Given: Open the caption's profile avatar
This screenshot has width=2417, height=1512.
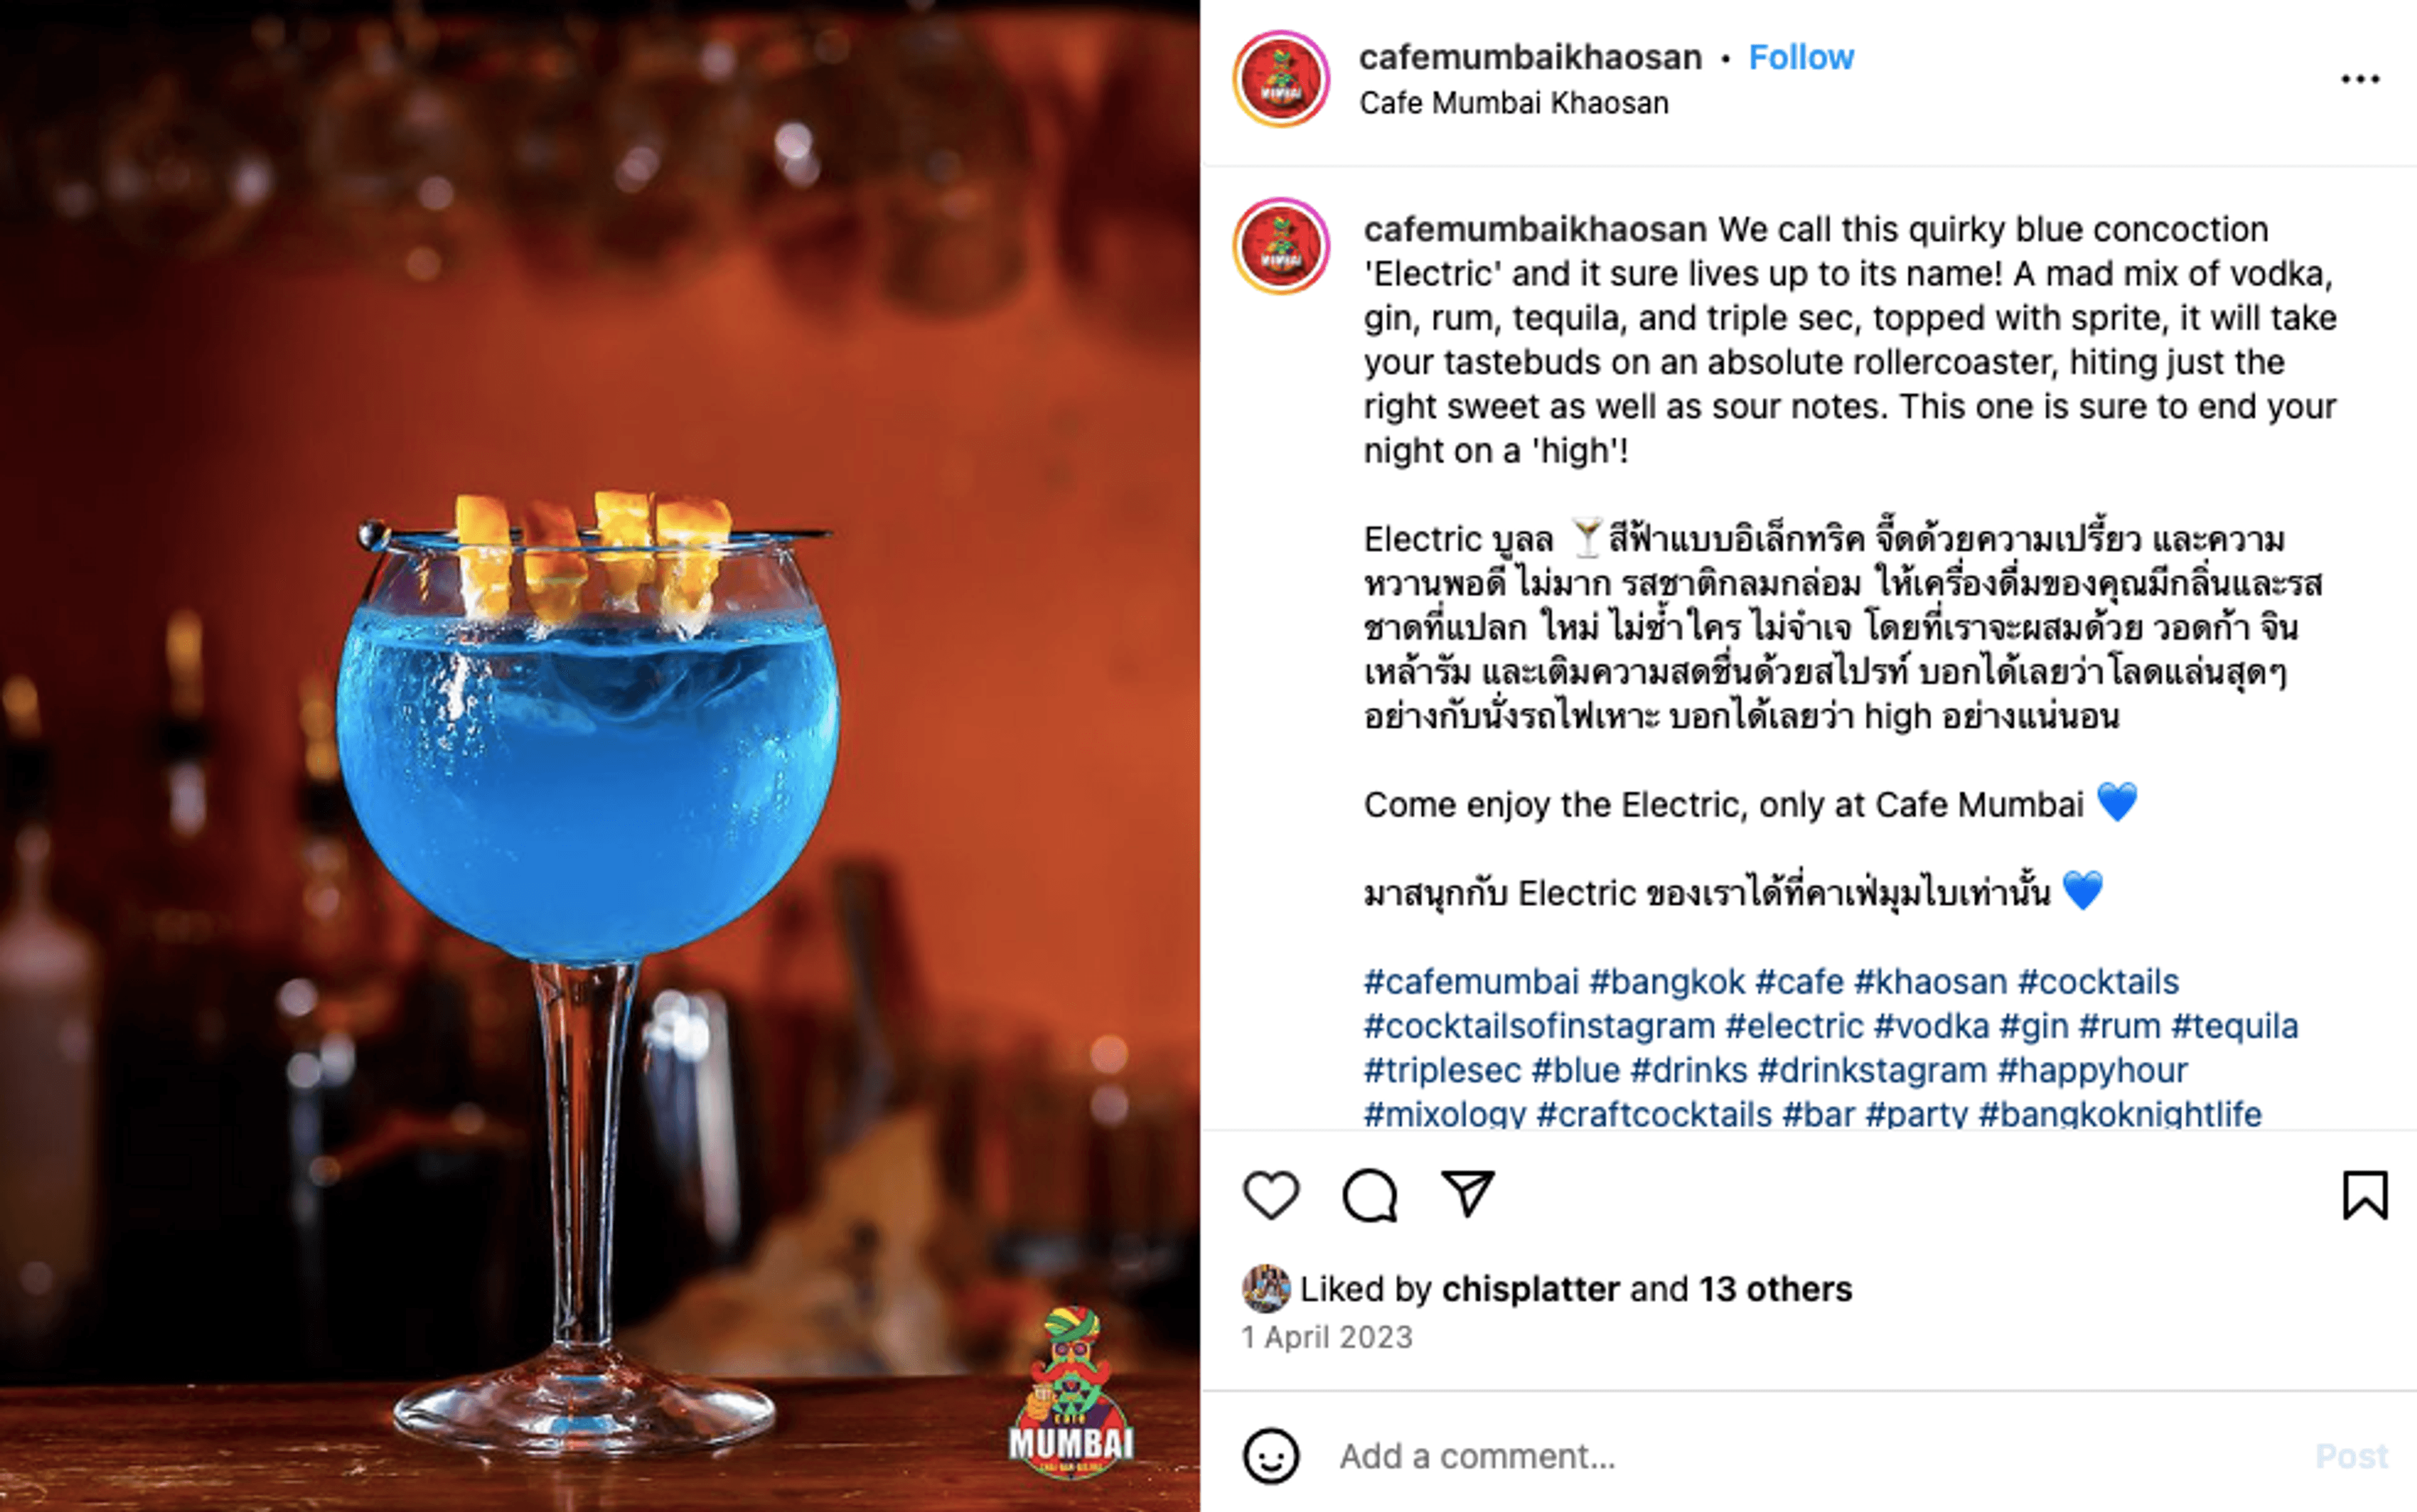Looking at the screenshot, I should pyautogui.click(x=1281, y=246).
